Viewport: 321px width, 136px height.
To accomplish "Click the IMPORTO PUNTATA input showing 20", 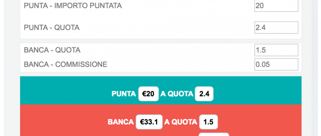I will click(x=276, y=6).
